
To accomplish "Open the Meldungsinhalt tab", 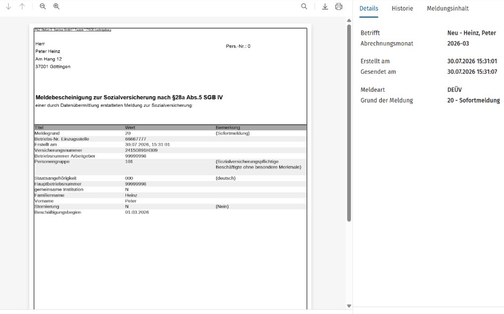I will [x=448, y=9].
